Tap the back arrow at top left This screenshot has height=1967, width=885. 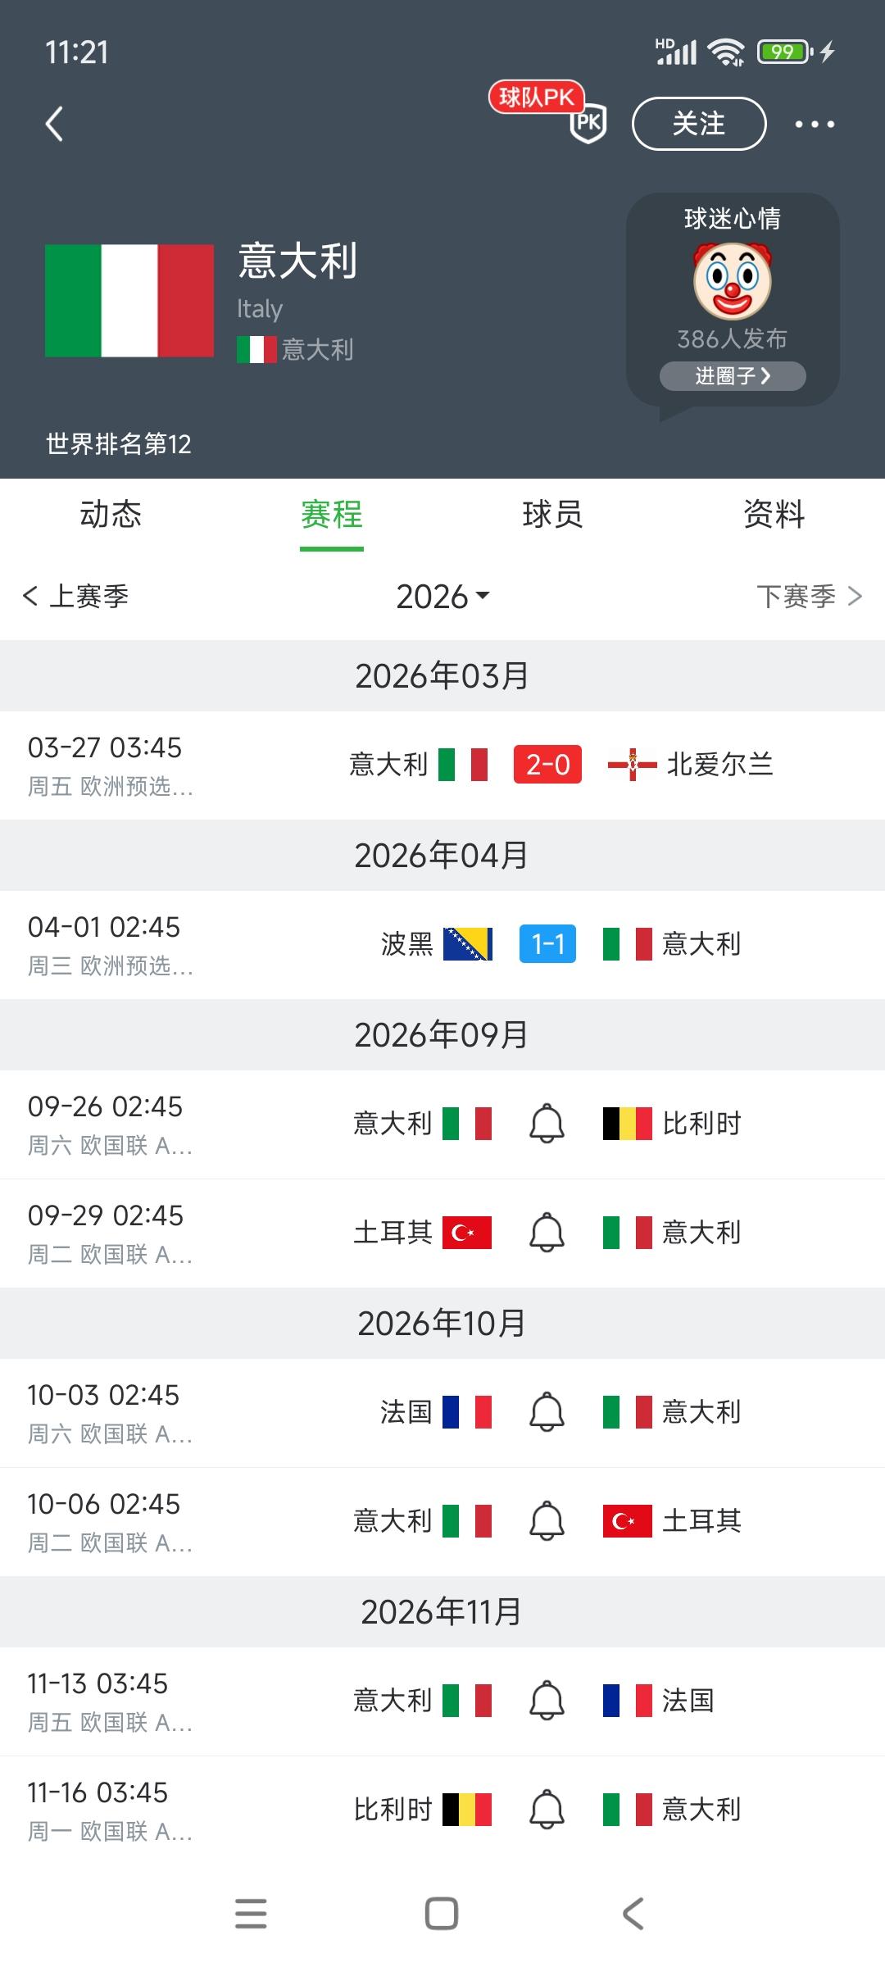click(54, 125)
